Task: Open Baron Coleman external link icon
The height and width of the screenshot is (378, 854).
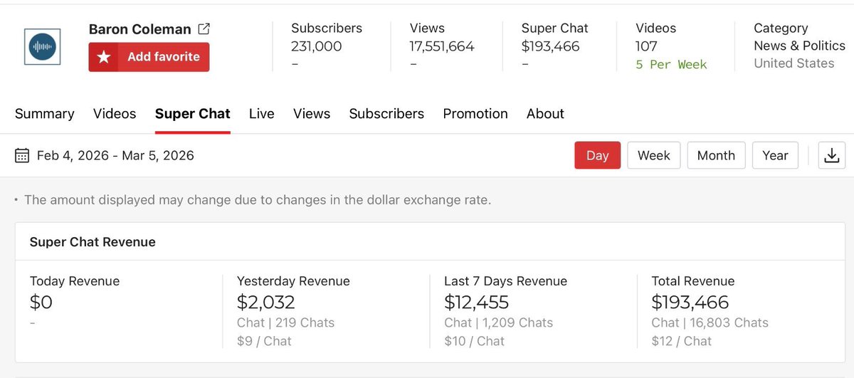Action: (x=204, y=29)
